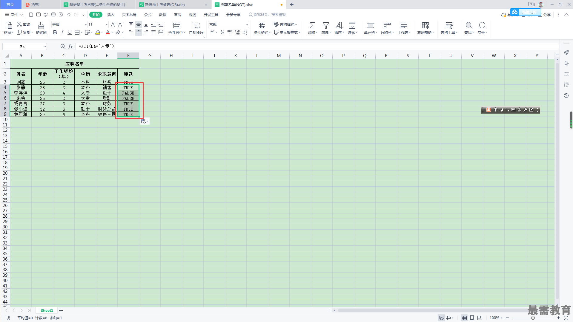Click the command search field
Image resolution: width=573 pixels, height=322 pixels.
267,15
